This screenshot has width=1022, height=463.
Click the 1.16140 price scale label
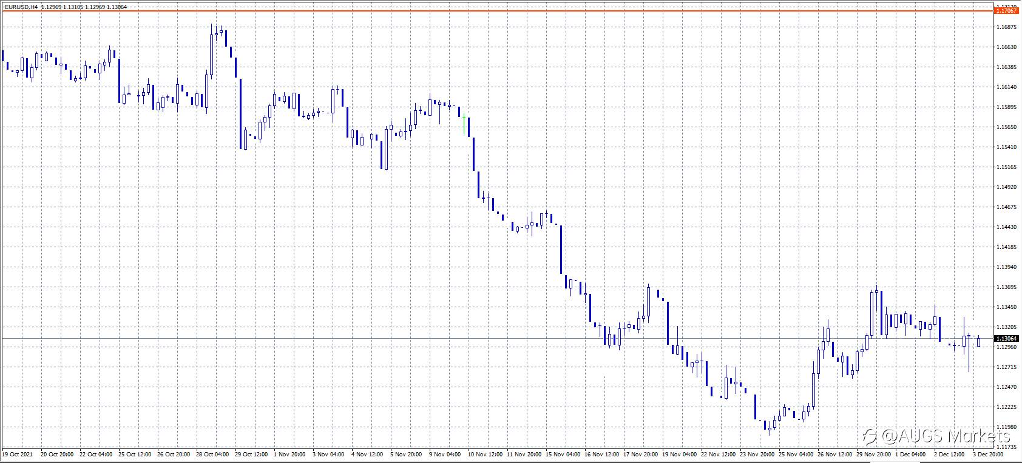pos(1006,87)
